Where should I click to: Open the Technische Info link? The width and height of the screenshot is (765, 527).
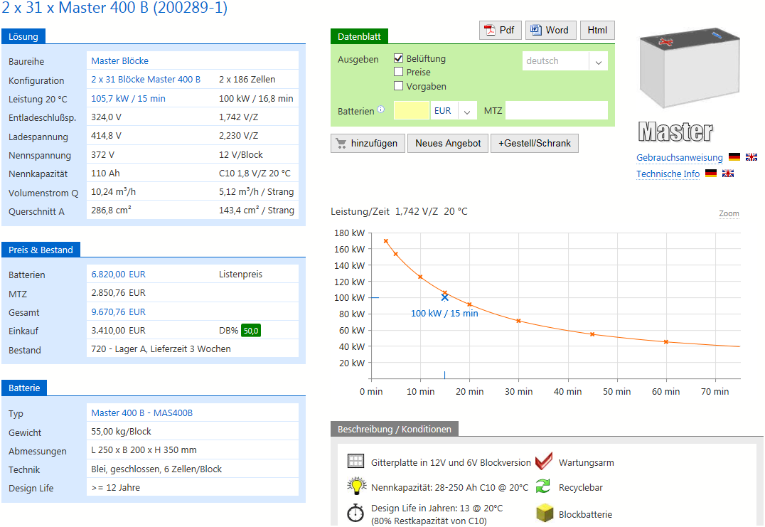coord(668,174)
